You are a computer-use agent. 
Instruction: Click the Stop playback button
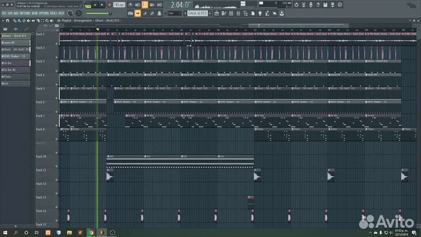point(103,5)
